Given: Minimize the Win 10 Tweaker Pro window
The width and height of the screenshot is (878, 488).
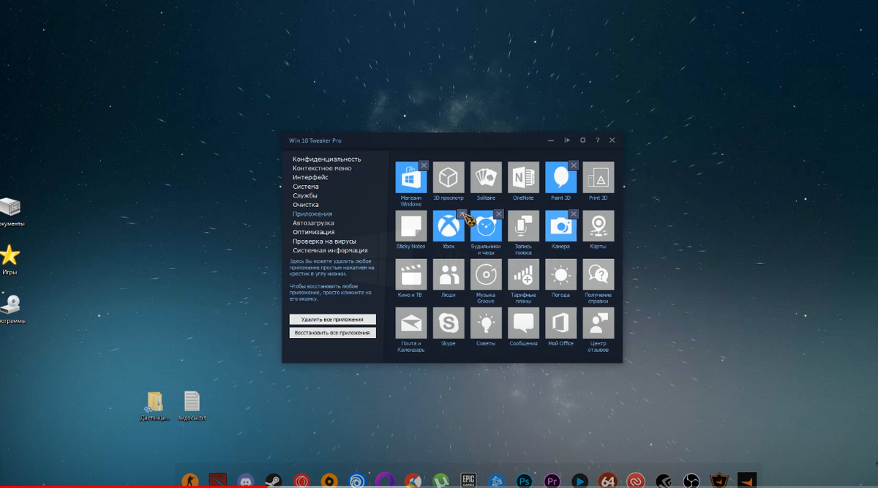Looking at the screenshot, I should (x=552, y=140).
